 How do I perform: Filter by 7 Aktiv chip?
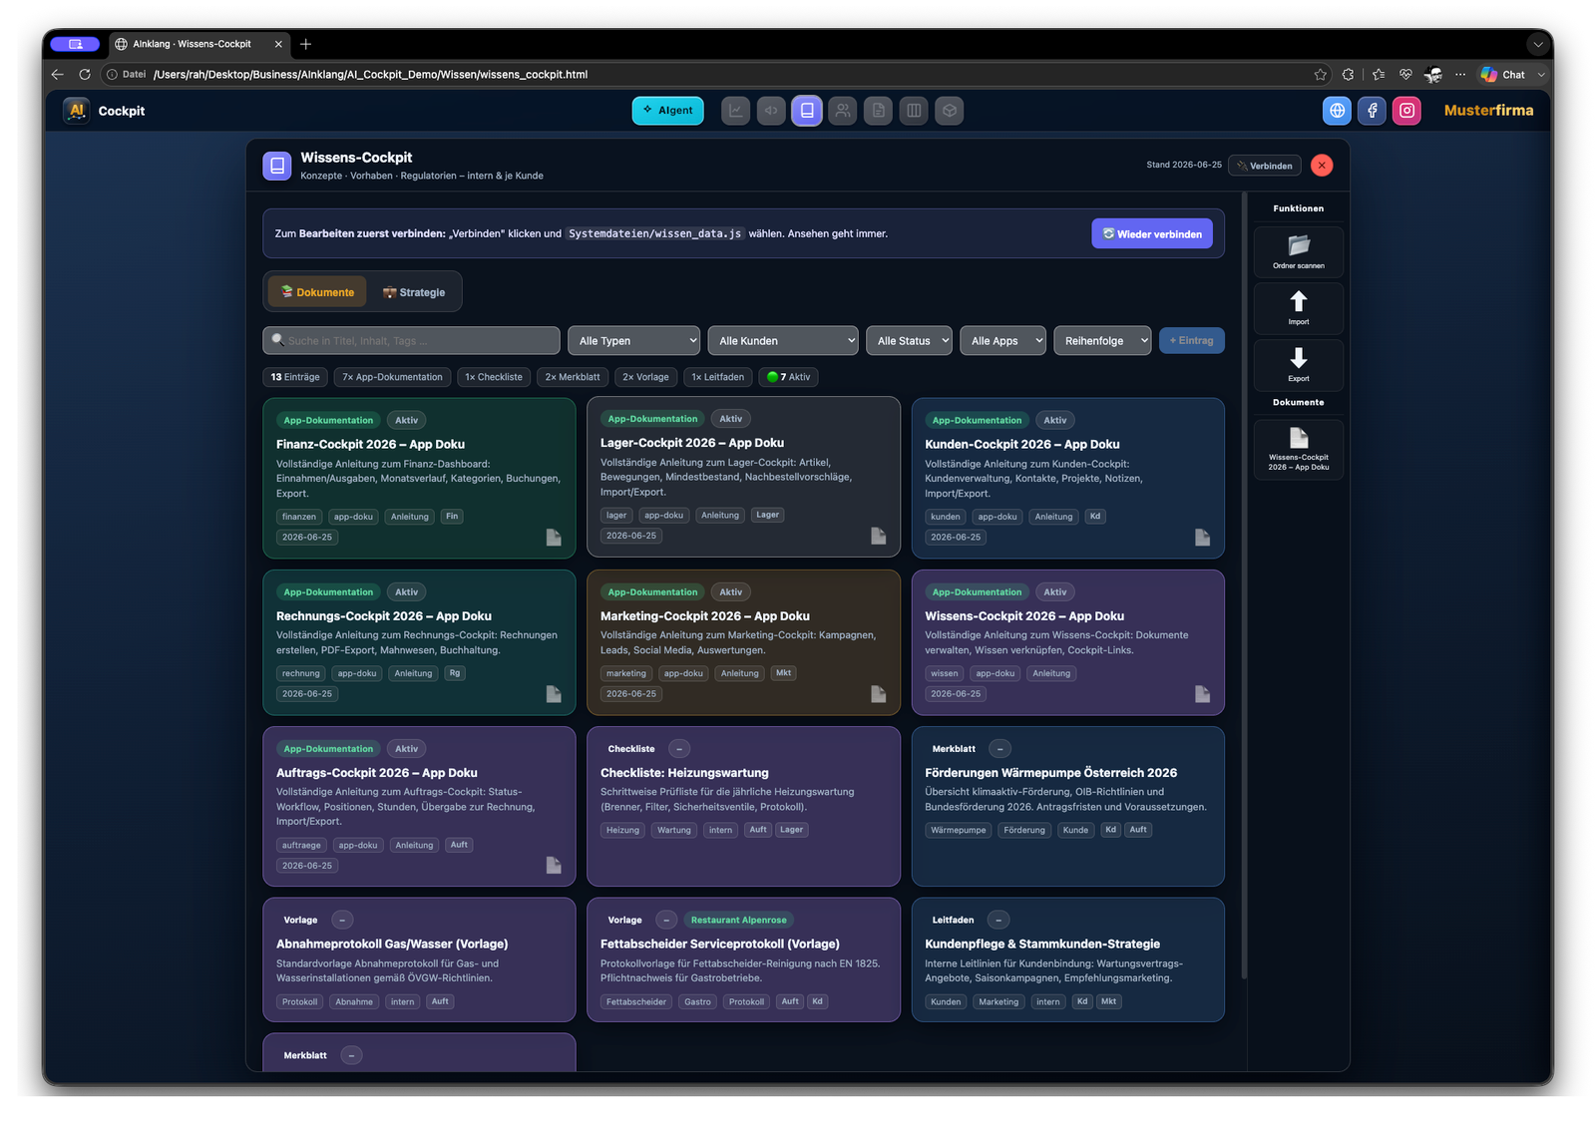coord(788,377)
